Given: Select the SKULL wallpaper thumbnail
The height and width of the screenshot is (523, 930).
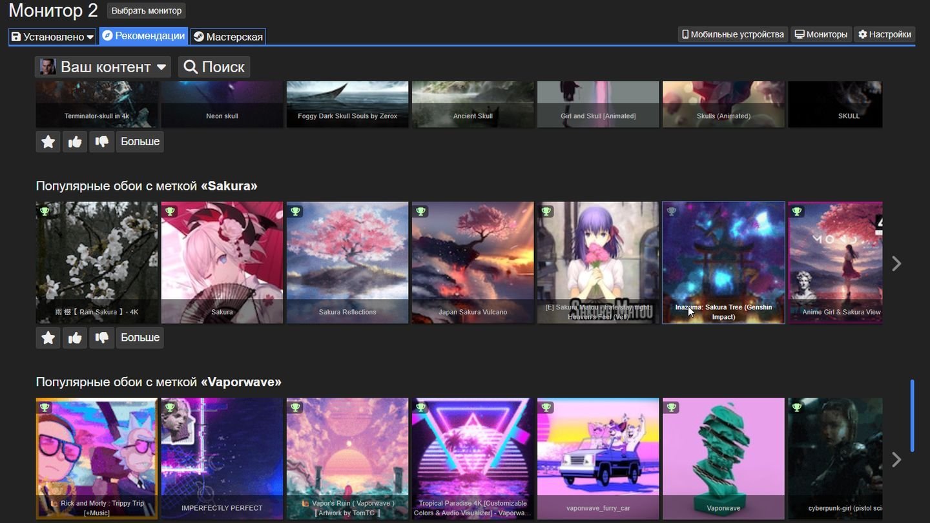Looking at the screenshot, I should coord(835,104).
